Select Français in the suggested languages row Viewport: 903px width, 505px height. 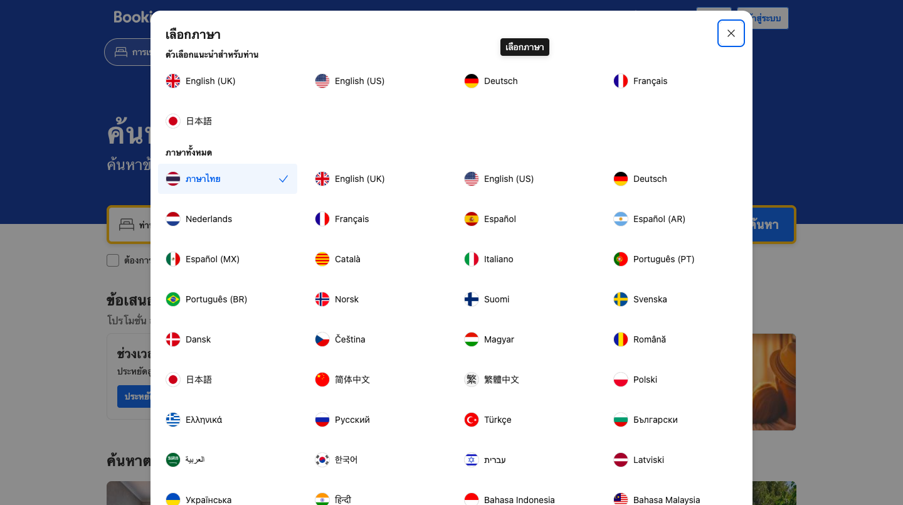650,81
